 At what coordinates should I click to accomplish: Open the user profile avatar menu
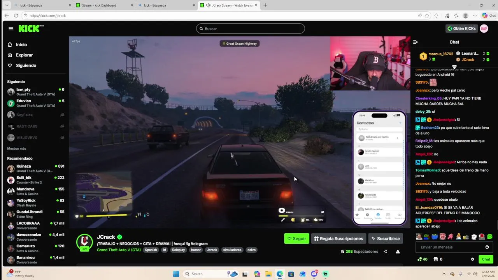tap(484, 28)
